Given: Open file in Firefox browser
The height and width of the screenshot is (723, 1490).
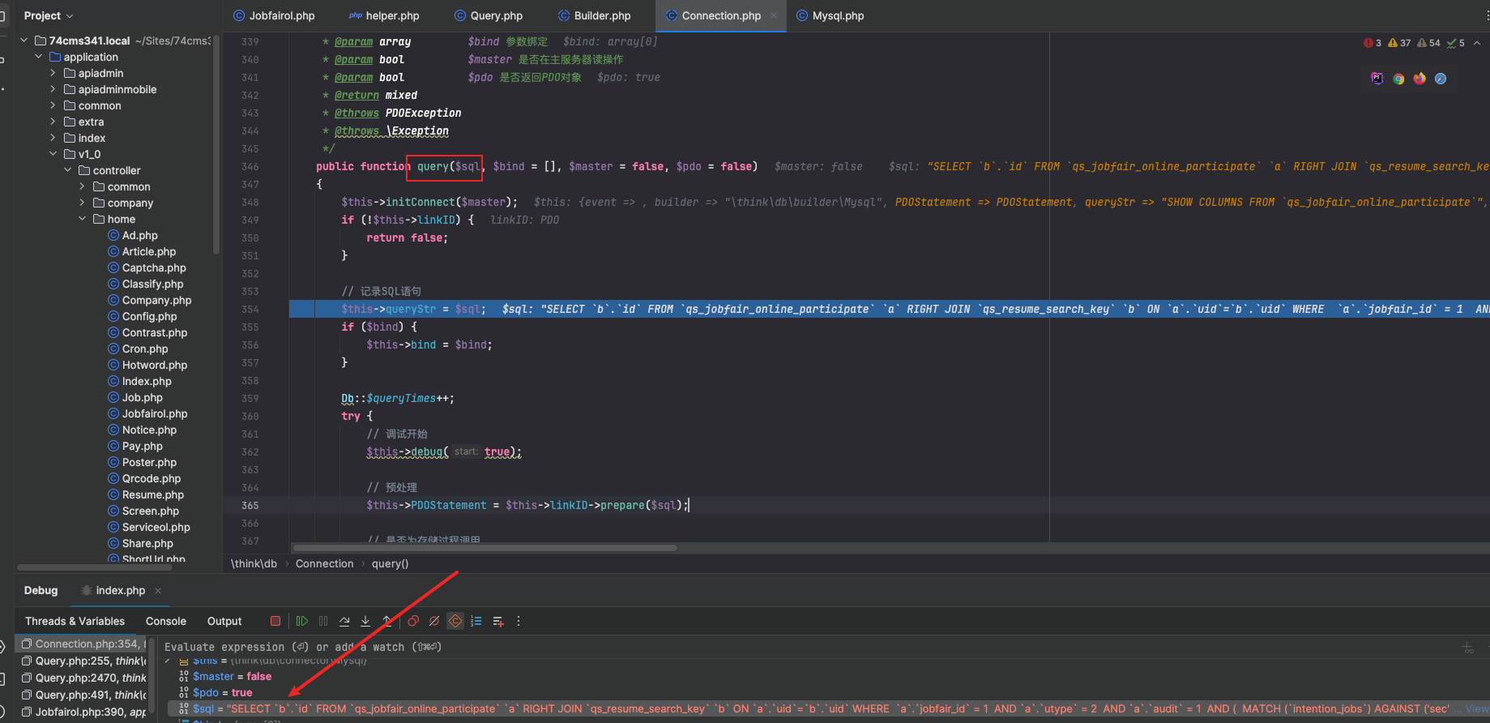Looking at the screenshot, I should (1420, 79).
